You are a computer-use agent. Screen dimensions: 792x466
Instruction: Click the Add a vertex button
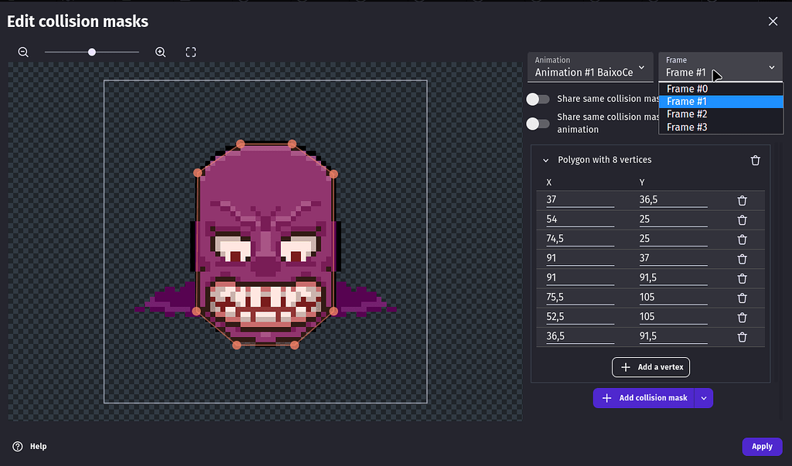[x=650, y=367]
